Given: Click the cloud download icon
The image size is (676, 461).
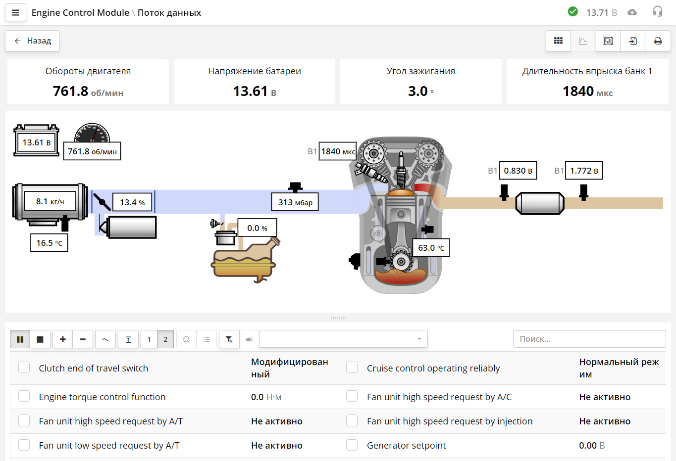Looking at the screenshot, I should point(632,12).
